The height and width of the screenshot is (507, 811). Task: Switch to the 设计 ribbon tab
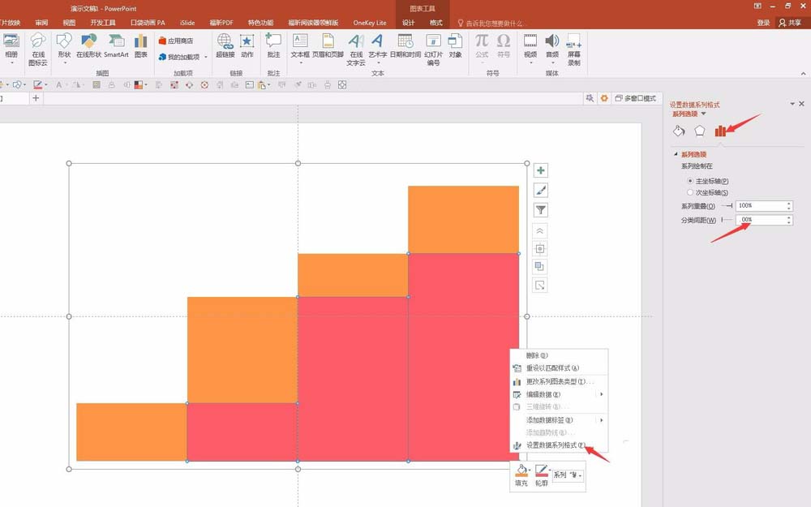pyautogui.click(x=408, y=23)
